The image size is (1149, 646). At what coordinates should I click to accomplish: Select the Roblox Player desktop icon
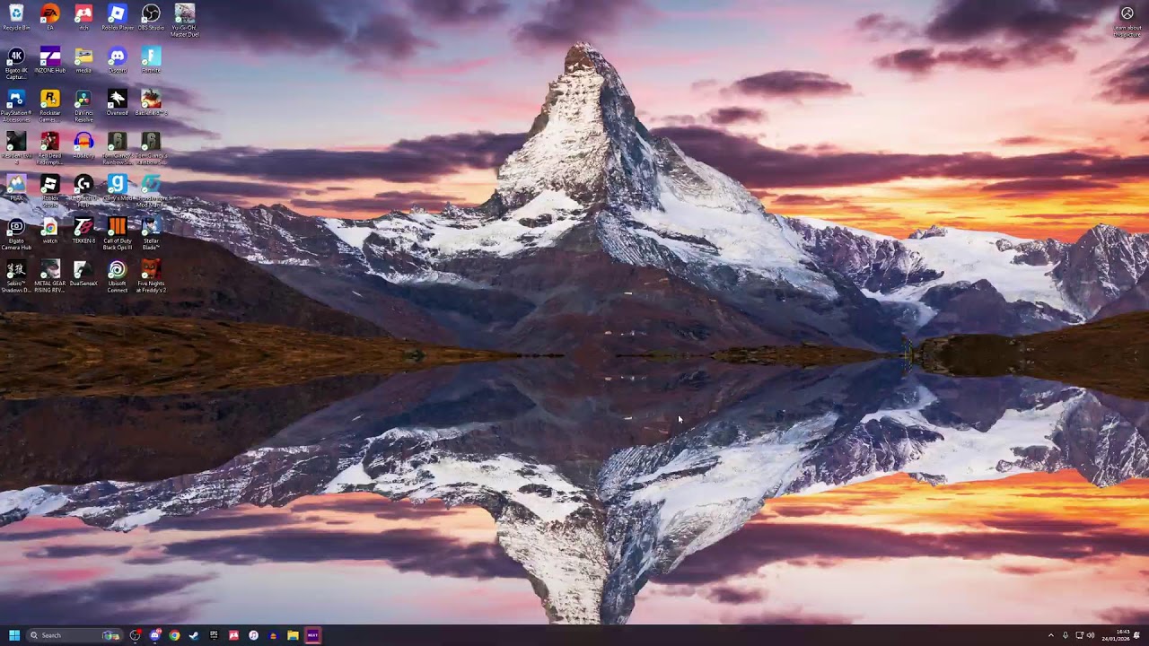[x=117, y=17]
